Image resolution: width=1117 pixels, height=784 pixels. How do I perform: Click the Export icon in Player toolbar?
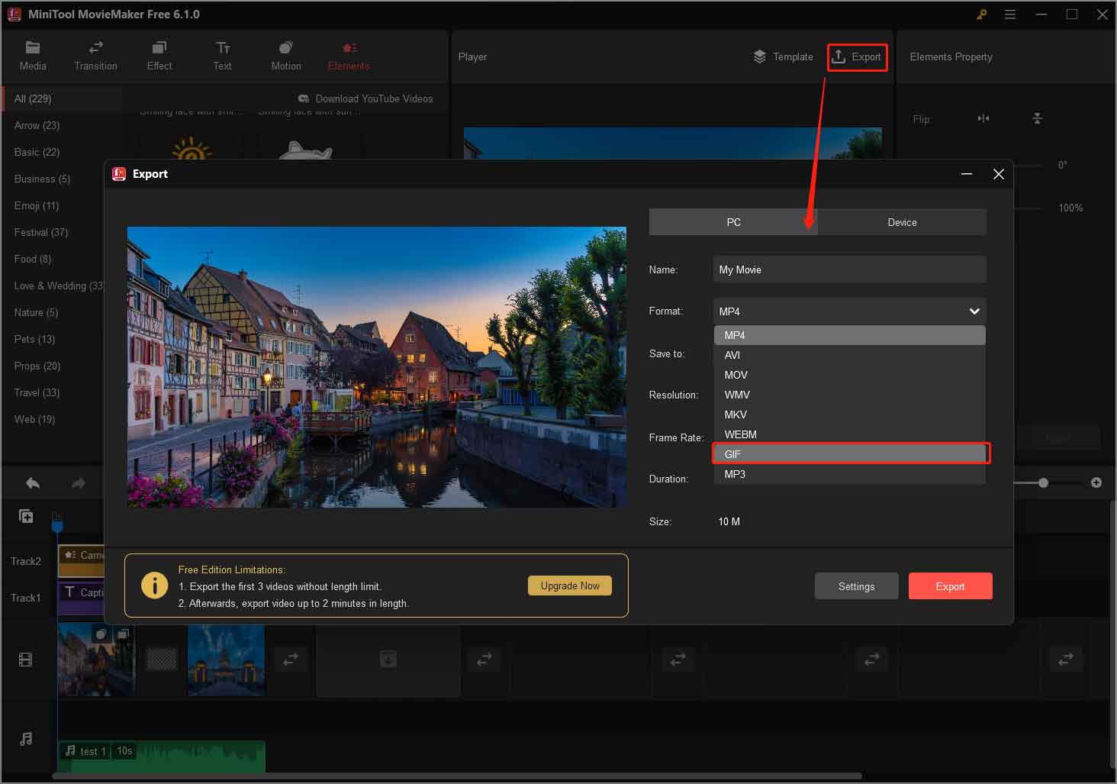(857, 56)
